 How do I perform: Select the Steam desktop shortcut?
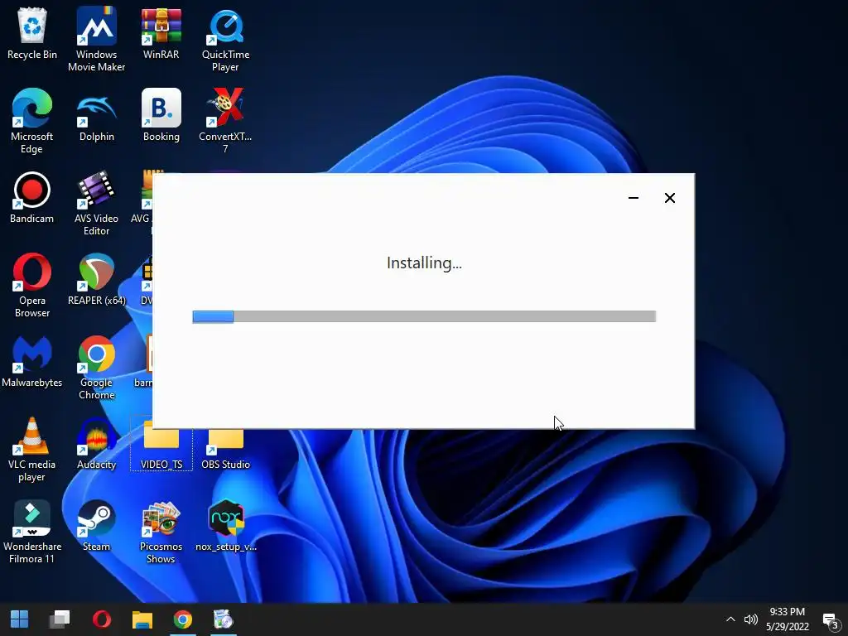(x=96, y=527)
